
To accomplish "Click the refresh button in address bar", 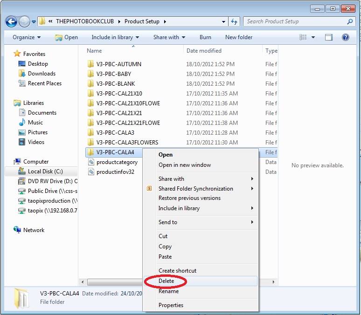I will click(234, 21).
